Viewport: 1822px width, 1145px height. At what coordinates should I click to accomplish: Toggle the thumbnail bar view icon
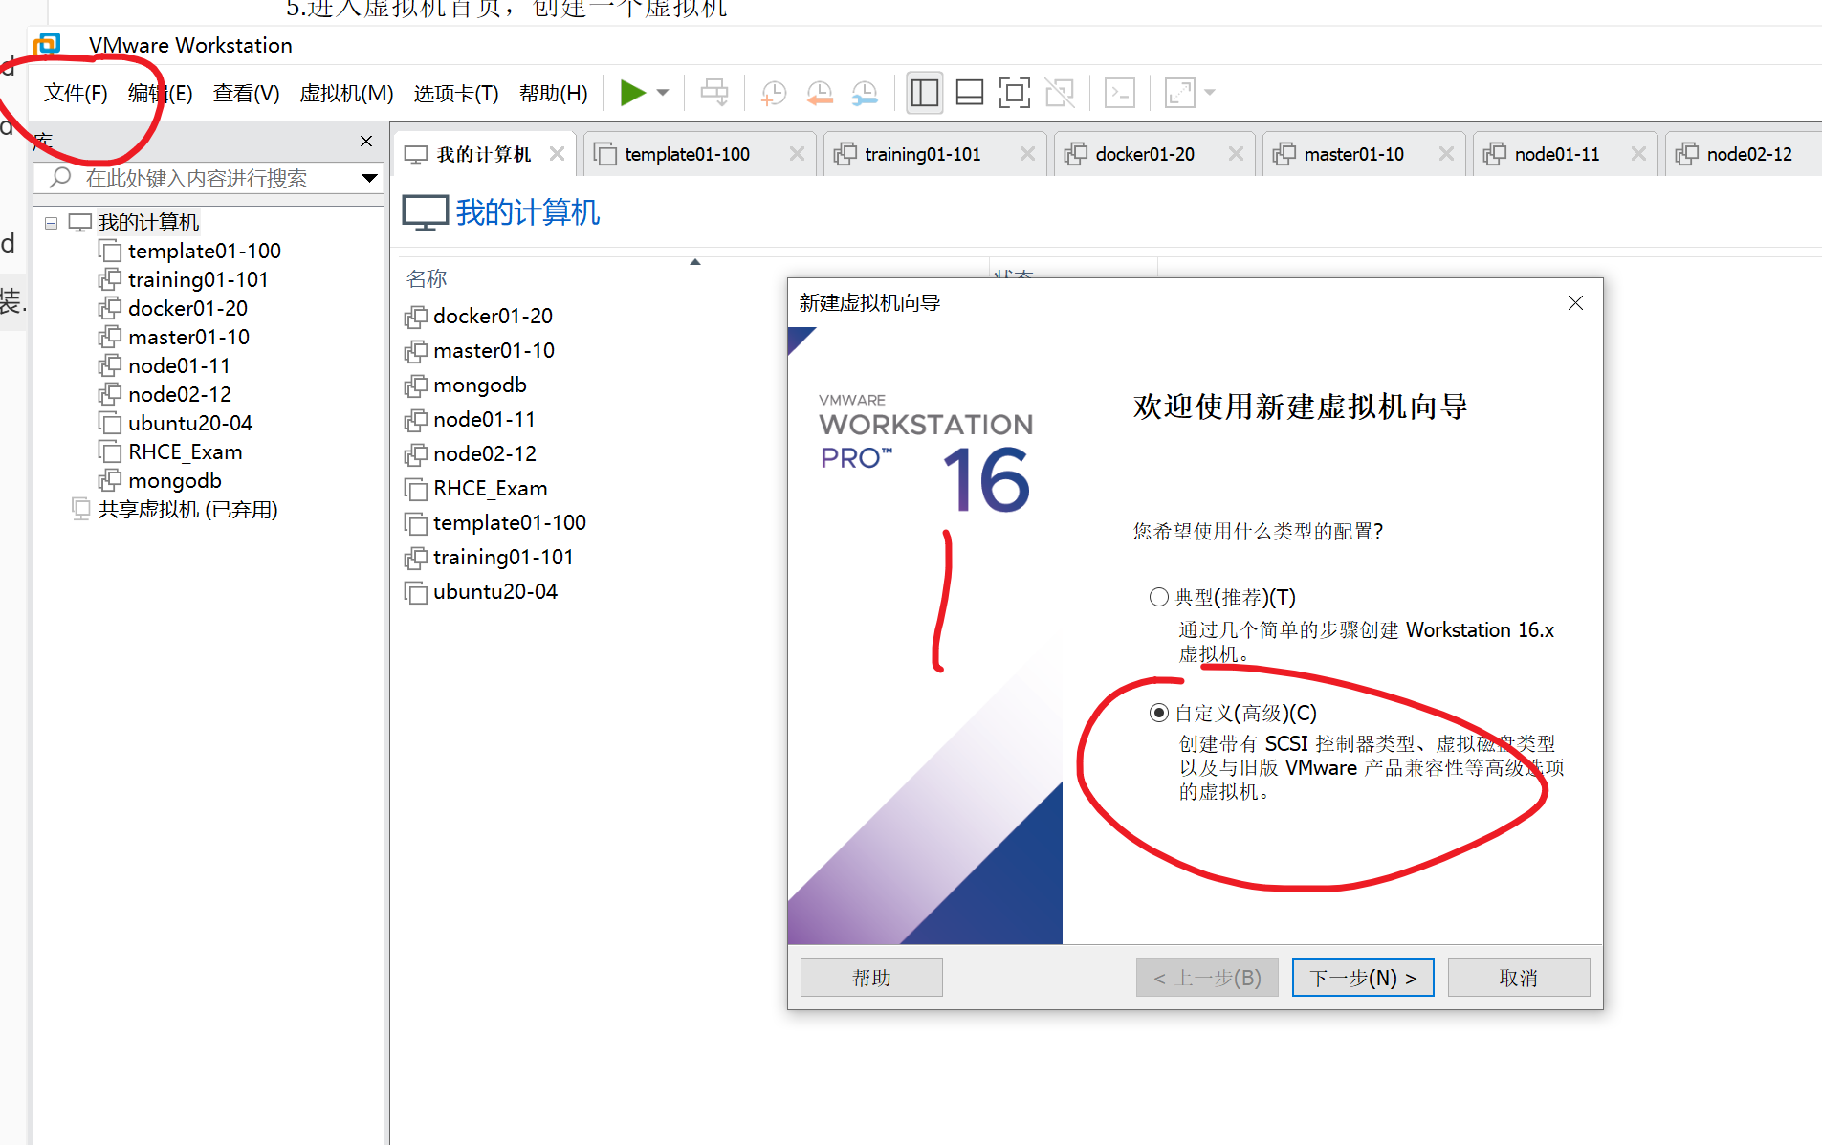point(970,93)
